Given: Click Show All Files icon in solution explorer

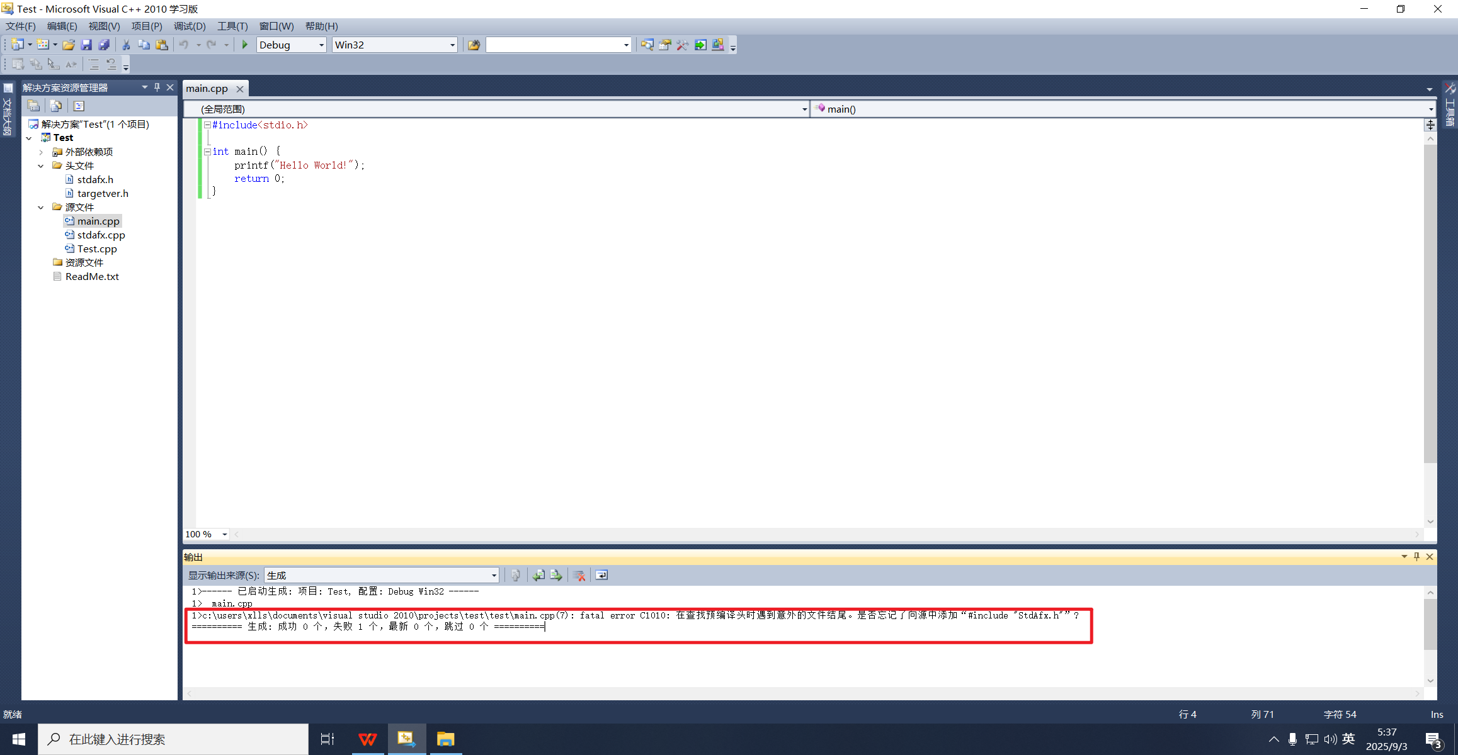Looking at the screenshot, I should click(x=56, y=106).
